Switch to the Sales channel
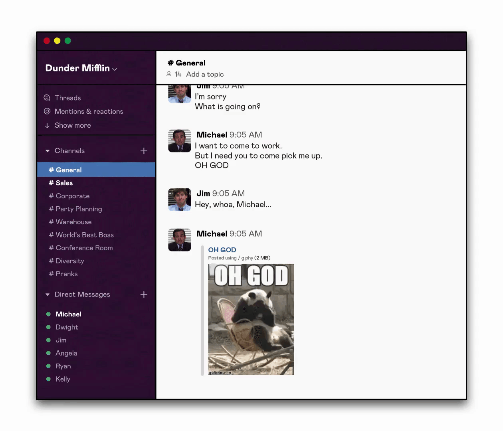503x431 pixels. 61,183
